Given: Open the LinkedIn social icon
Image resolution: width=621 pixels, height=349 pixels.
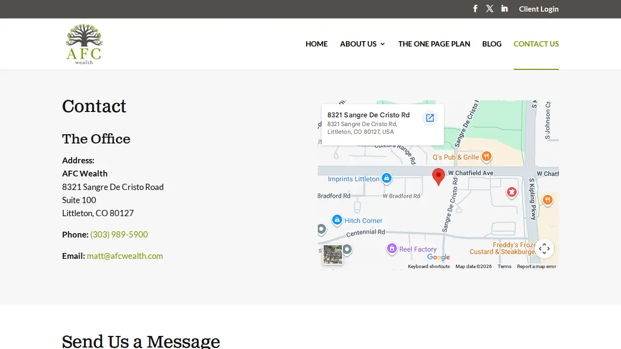Looking at the screenshot, I should 505,9.
